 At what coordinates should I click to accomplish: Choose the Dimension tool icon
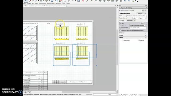73,1
